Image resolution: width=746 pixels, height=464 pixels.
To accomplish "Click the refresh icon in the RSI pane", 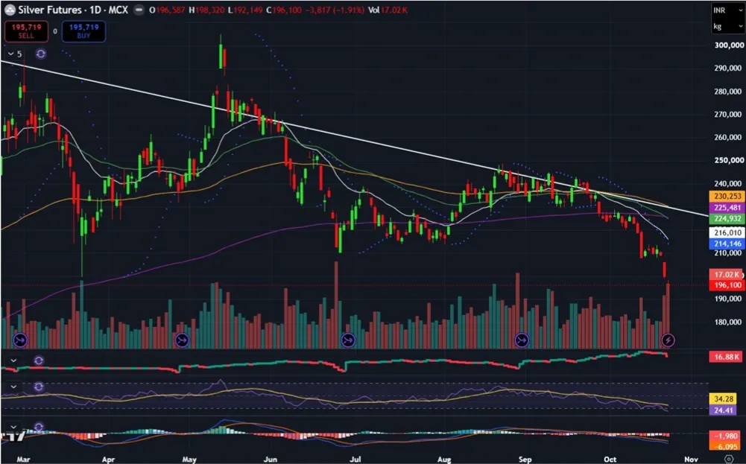I will coord(39,387).
